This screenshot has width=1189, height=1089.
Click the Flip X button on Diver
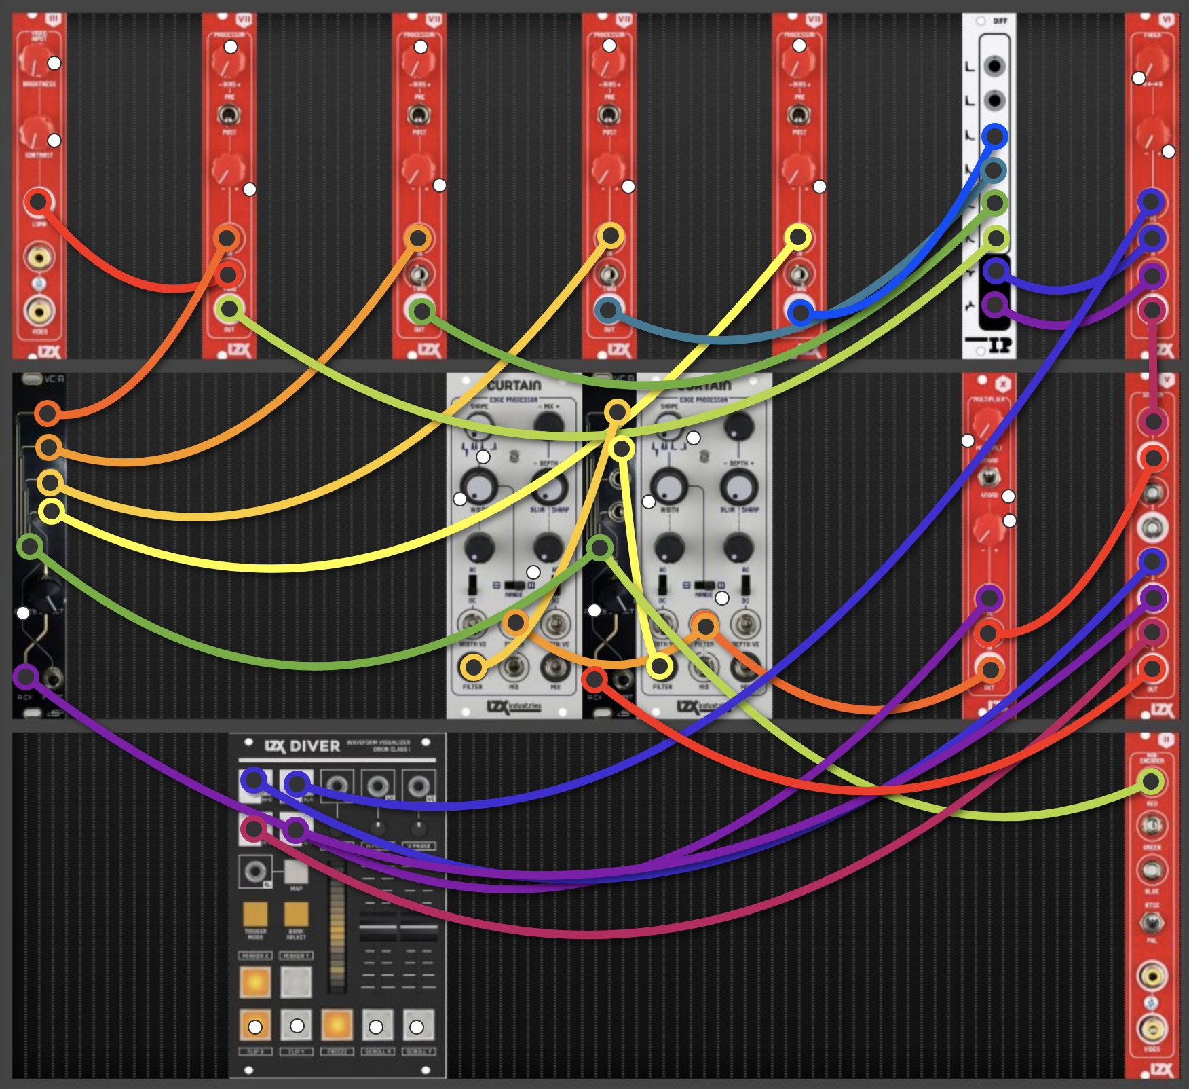point(255,1025)
